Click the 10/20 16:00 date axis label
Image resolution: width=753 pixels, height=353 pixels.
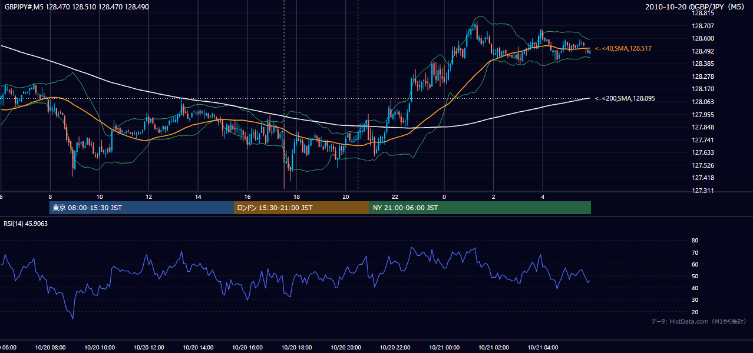[247, 347]
